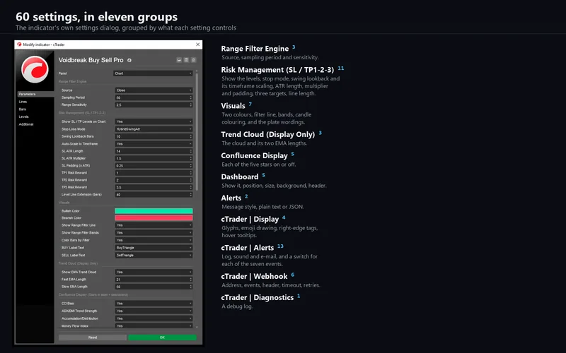Screen dimensions: 566x353
Task: Click the Bearish Color red swatch
Action: pos(154,218)
